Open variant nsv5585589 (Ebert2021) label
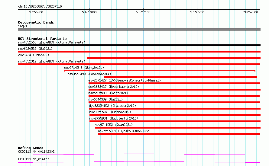The width and height of the screenshot is (269, 166). tap(108, 93)
